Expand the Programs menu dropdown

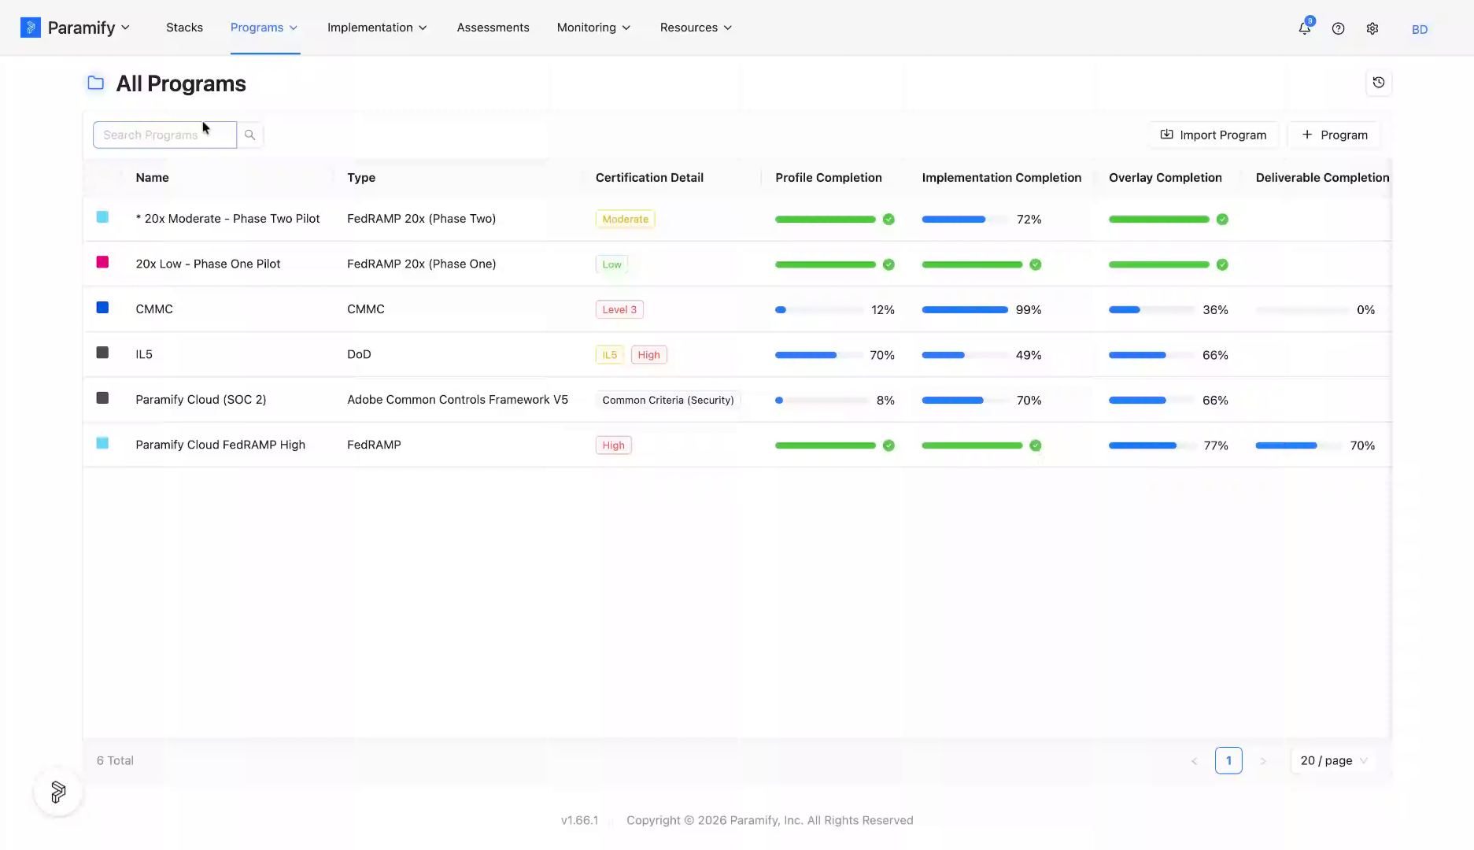click(x=264, y=28)
